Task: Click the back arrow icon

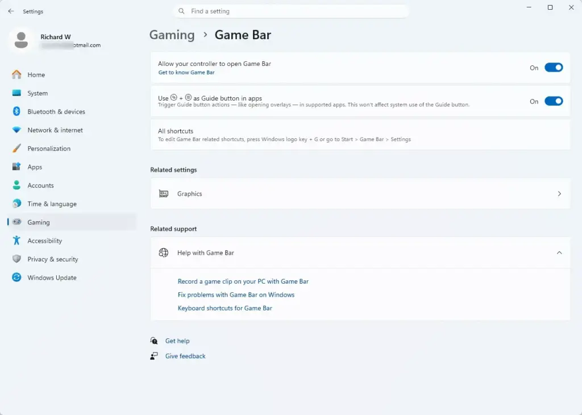Action: (x=11, y=11)
